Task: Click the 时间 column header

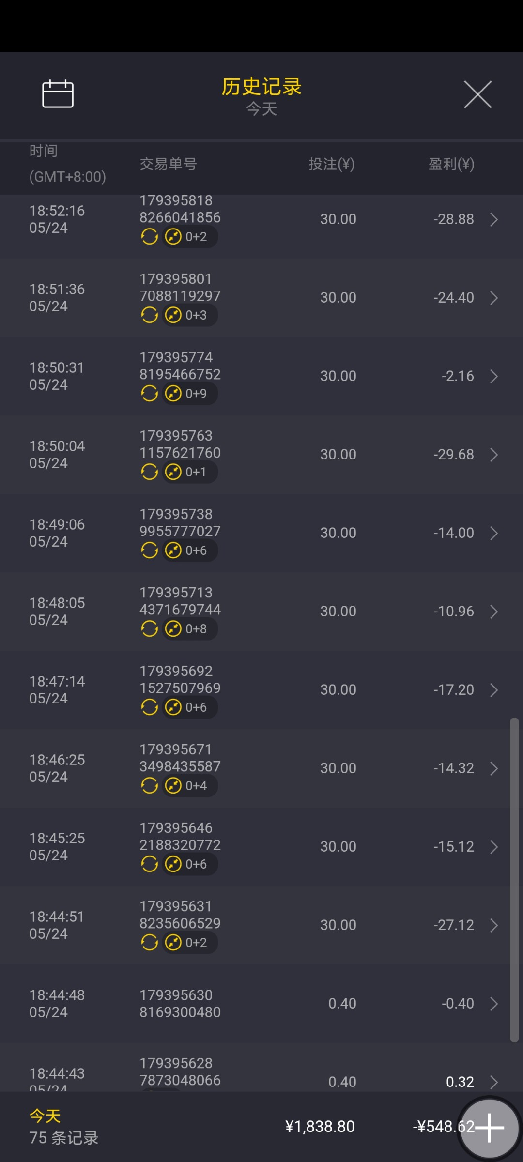Action: pyautogui.click(x=44, y=151)
